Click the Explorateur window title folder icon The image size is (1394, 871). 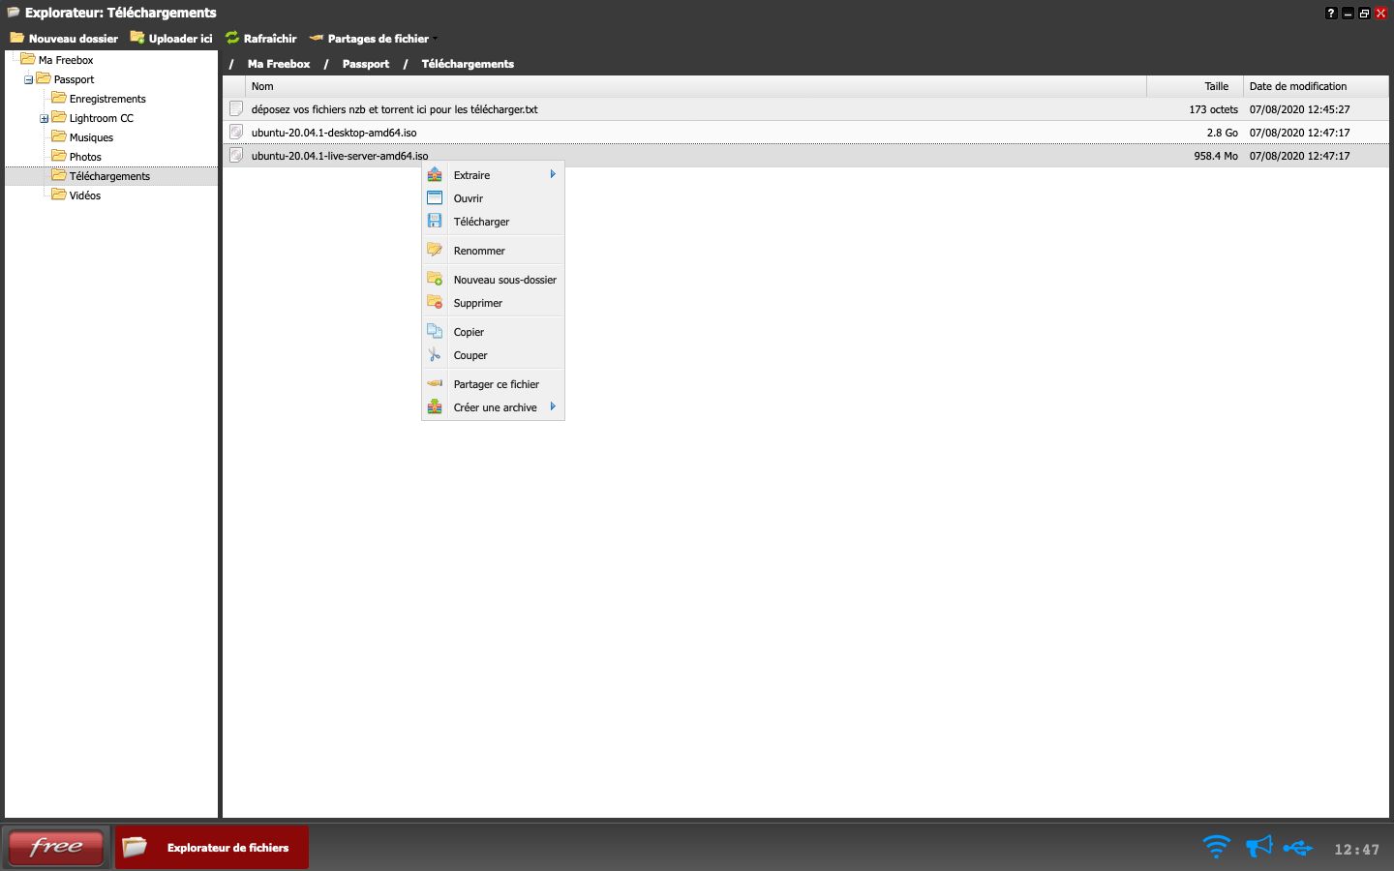(x=14, y=13)
